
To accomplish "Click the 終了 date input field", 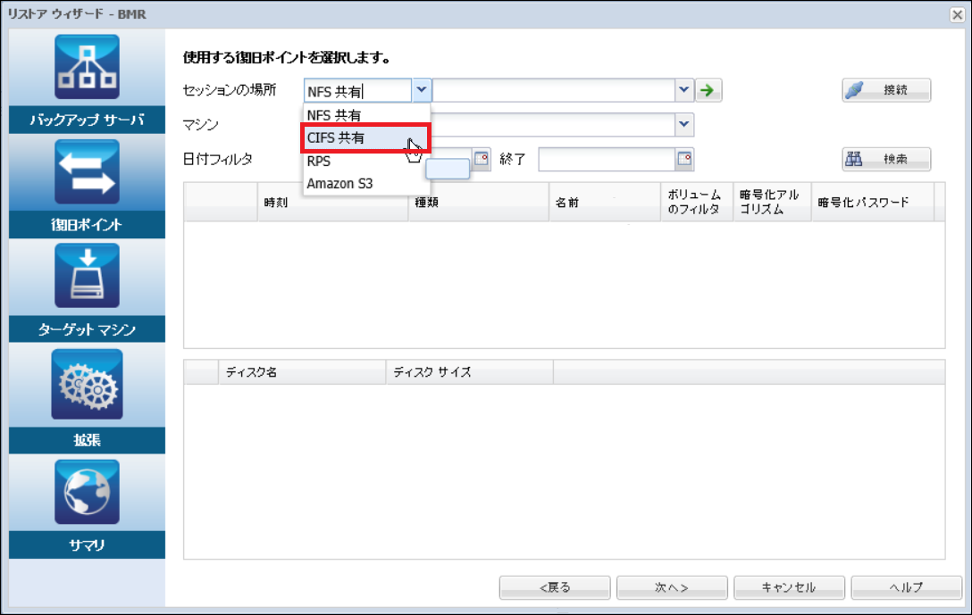I will tap(607, 159).
